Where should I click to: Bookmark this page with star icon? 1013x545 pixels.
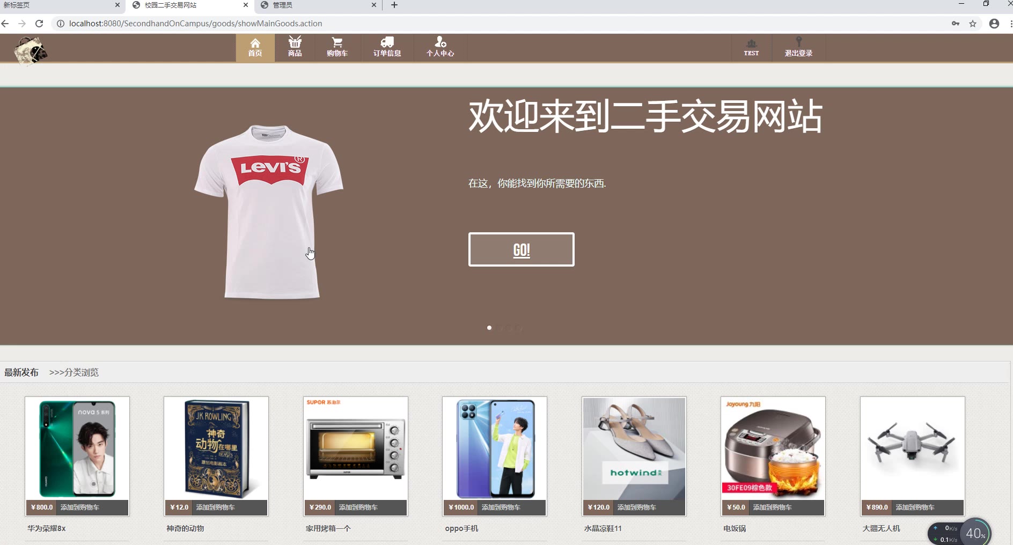(x=973, y=24)
